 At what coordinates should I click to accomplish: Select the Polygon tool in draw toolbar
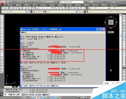coord(2,25)
